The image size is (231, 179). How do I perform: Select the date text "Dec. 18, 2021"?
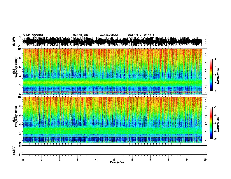click(x=81, y=35)
